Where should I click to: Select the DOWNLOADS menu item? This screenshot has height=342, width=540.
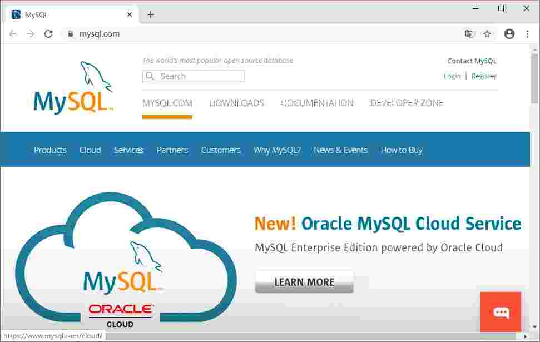236,103
